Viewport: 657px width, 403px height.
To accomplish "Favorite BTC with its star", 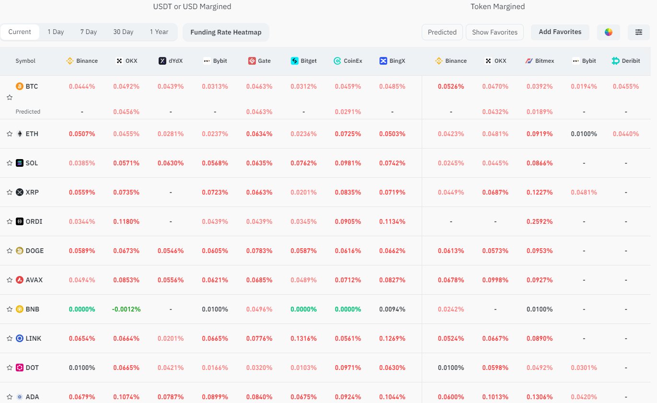I will point(9,97).
